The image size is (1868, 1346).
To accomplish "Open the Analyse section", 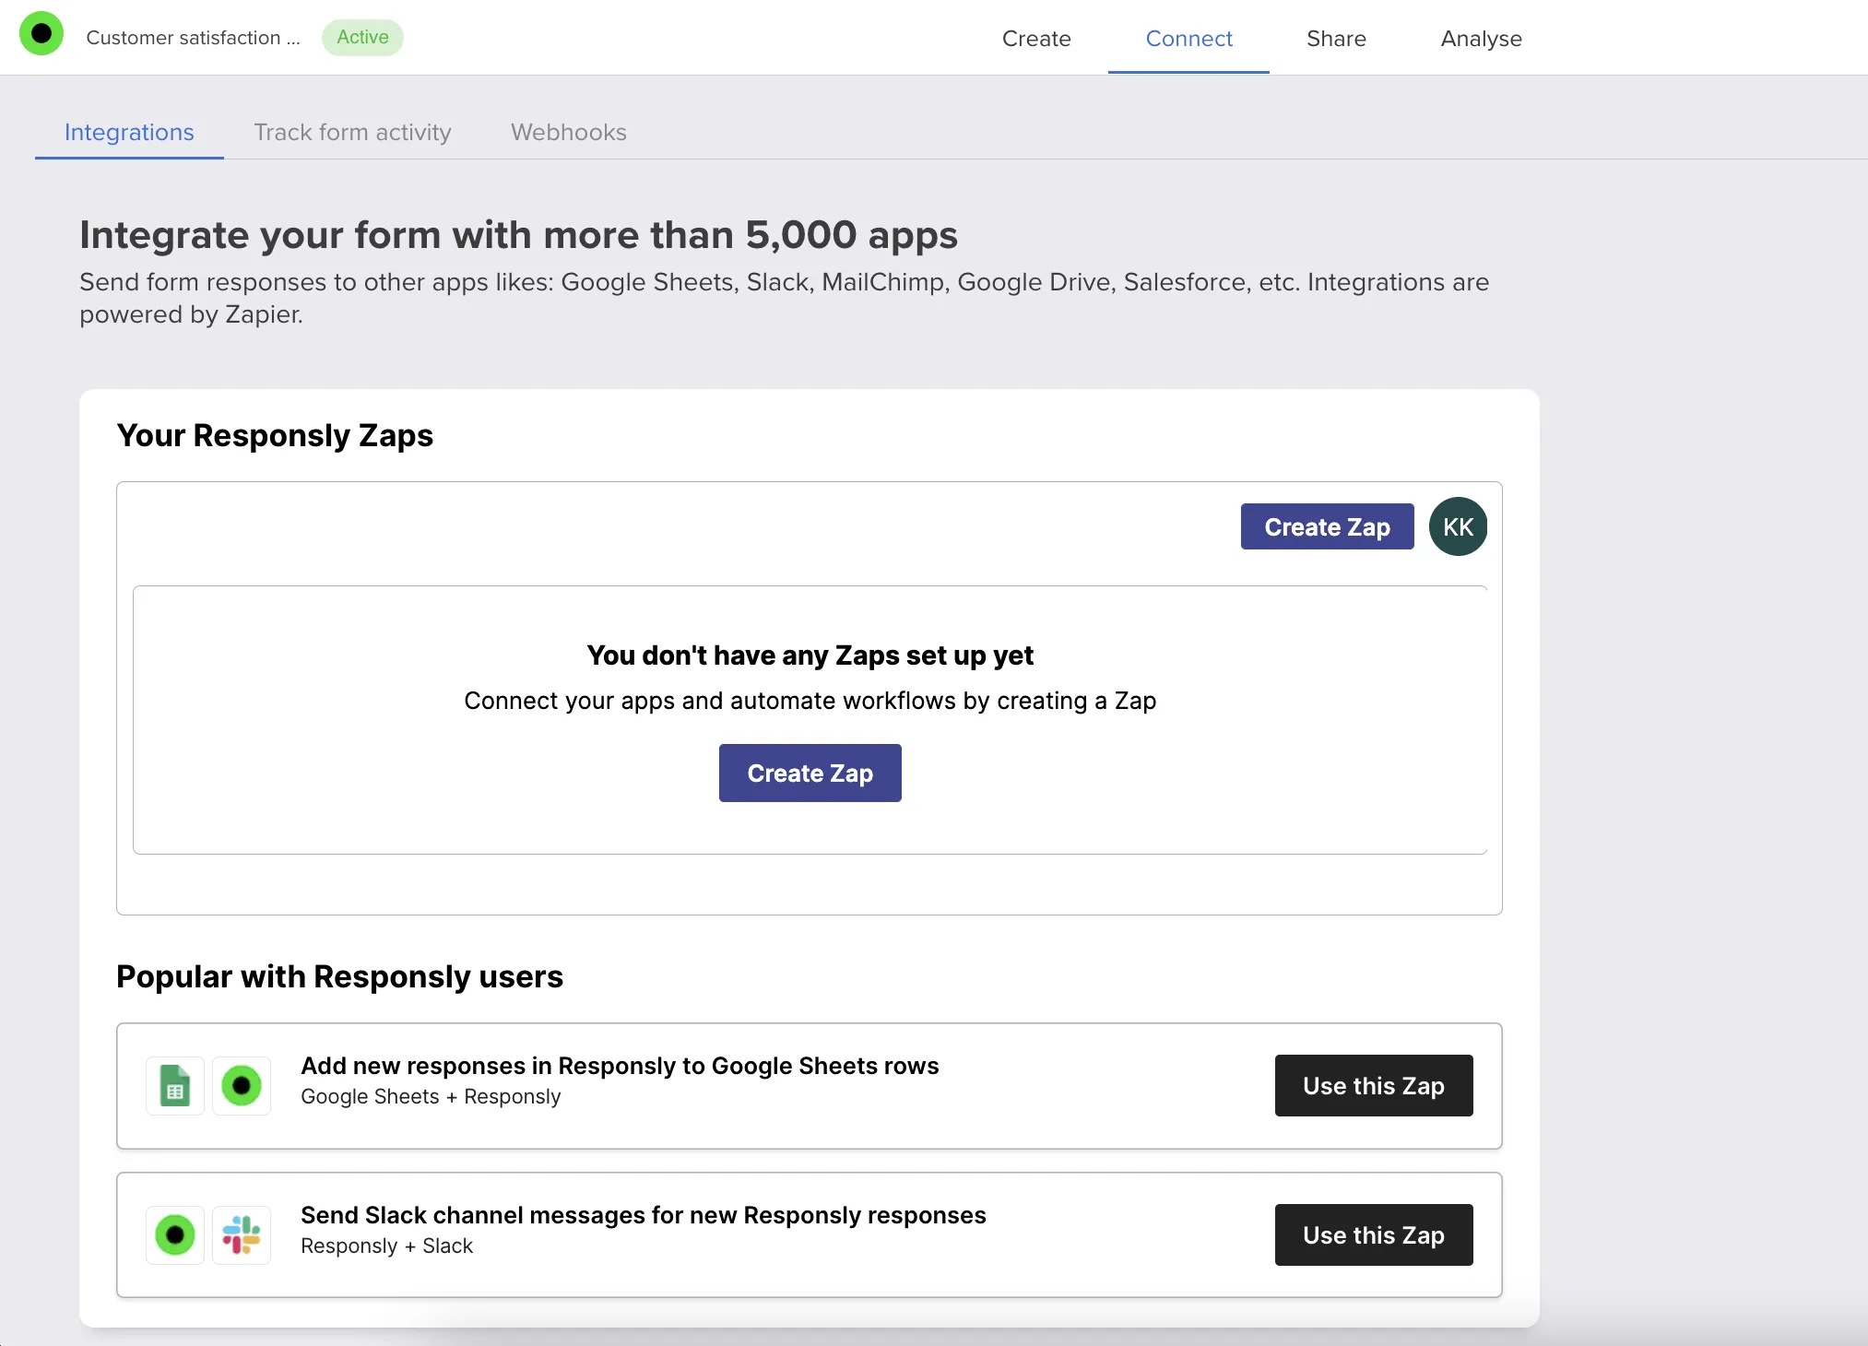I will [1480, 39].
